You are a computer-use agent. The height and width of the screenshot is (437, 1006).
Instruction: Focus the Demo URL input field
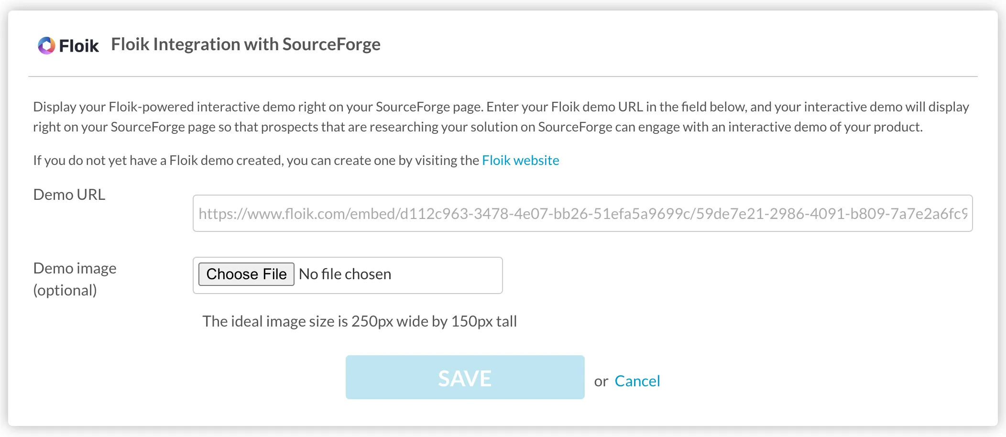click(x=582, y=213)
